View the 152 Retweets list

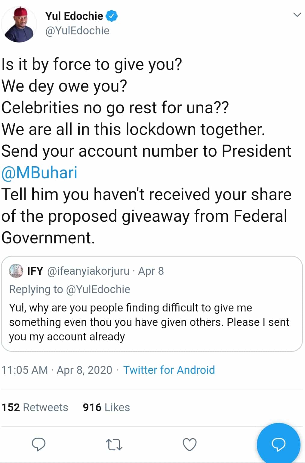(35, 407)
